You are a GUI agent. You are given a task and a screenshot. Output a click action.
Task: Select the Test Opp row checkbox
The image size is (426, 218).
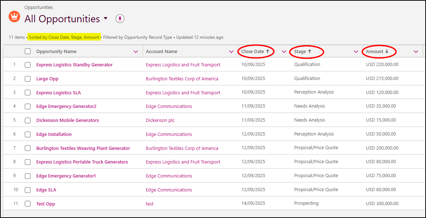[x=28, y=204]
